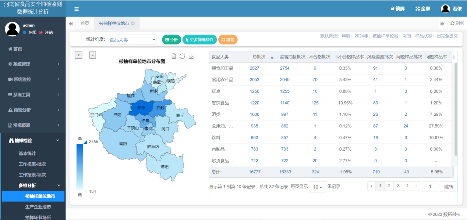Sort by 问题样品率 column header
Image resolution: width=467 pixels, height=220 pixels.
coord(436,57)
